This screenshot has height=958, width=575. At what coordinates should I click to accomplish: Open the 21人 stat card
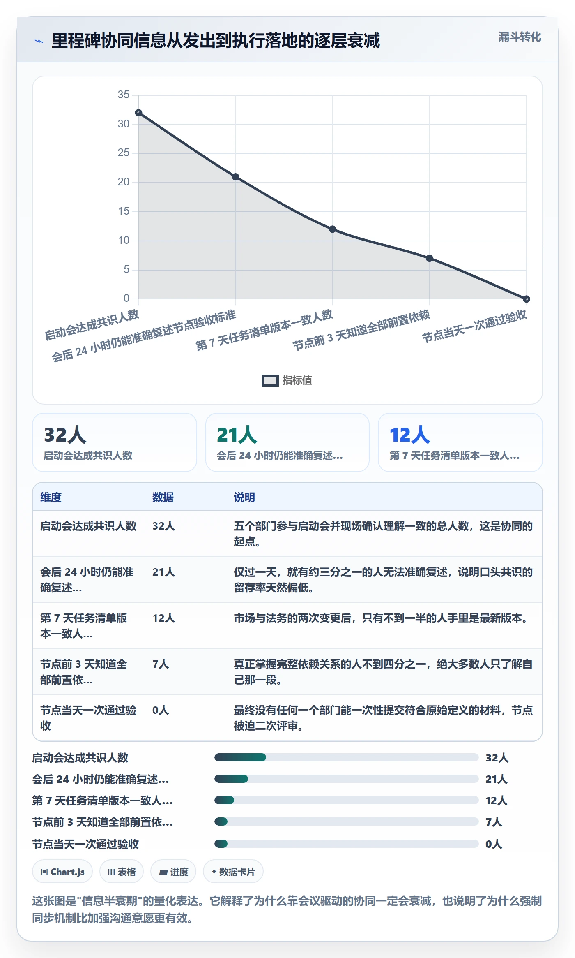(287, 442)
